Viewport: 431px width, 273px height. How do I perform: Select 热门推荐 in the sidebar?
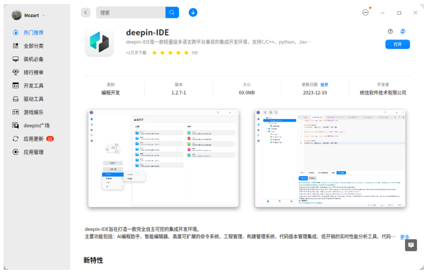pos(33,33)
